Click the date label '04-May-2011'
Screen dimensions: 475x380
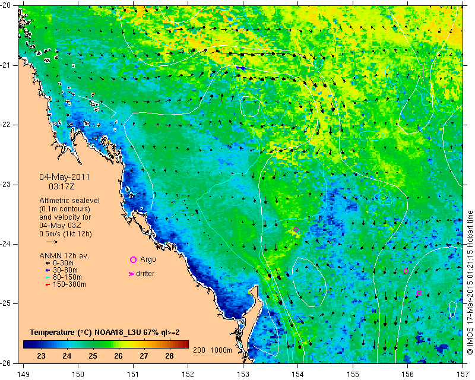(65, 177)
